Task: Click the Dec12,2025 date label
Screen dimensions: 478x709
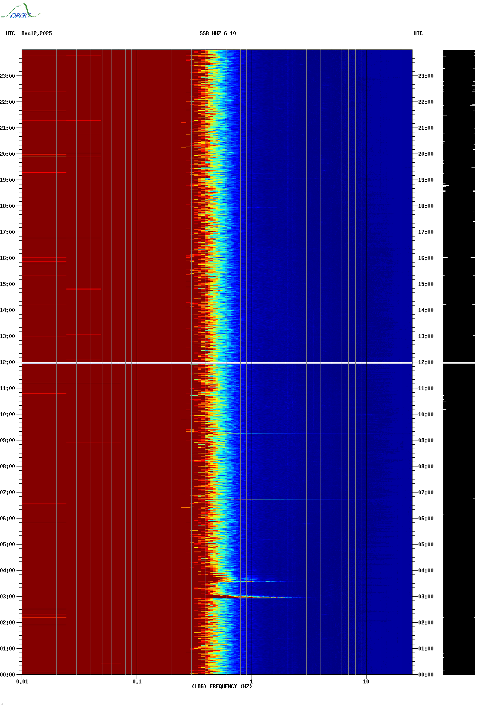Action: pyautogui.click(x=36, y=33)
